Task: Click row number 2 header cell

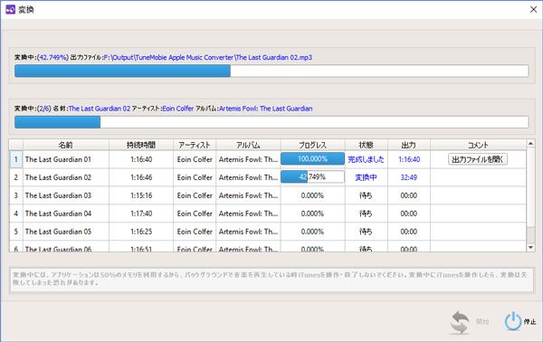Action: click(16, 177)
